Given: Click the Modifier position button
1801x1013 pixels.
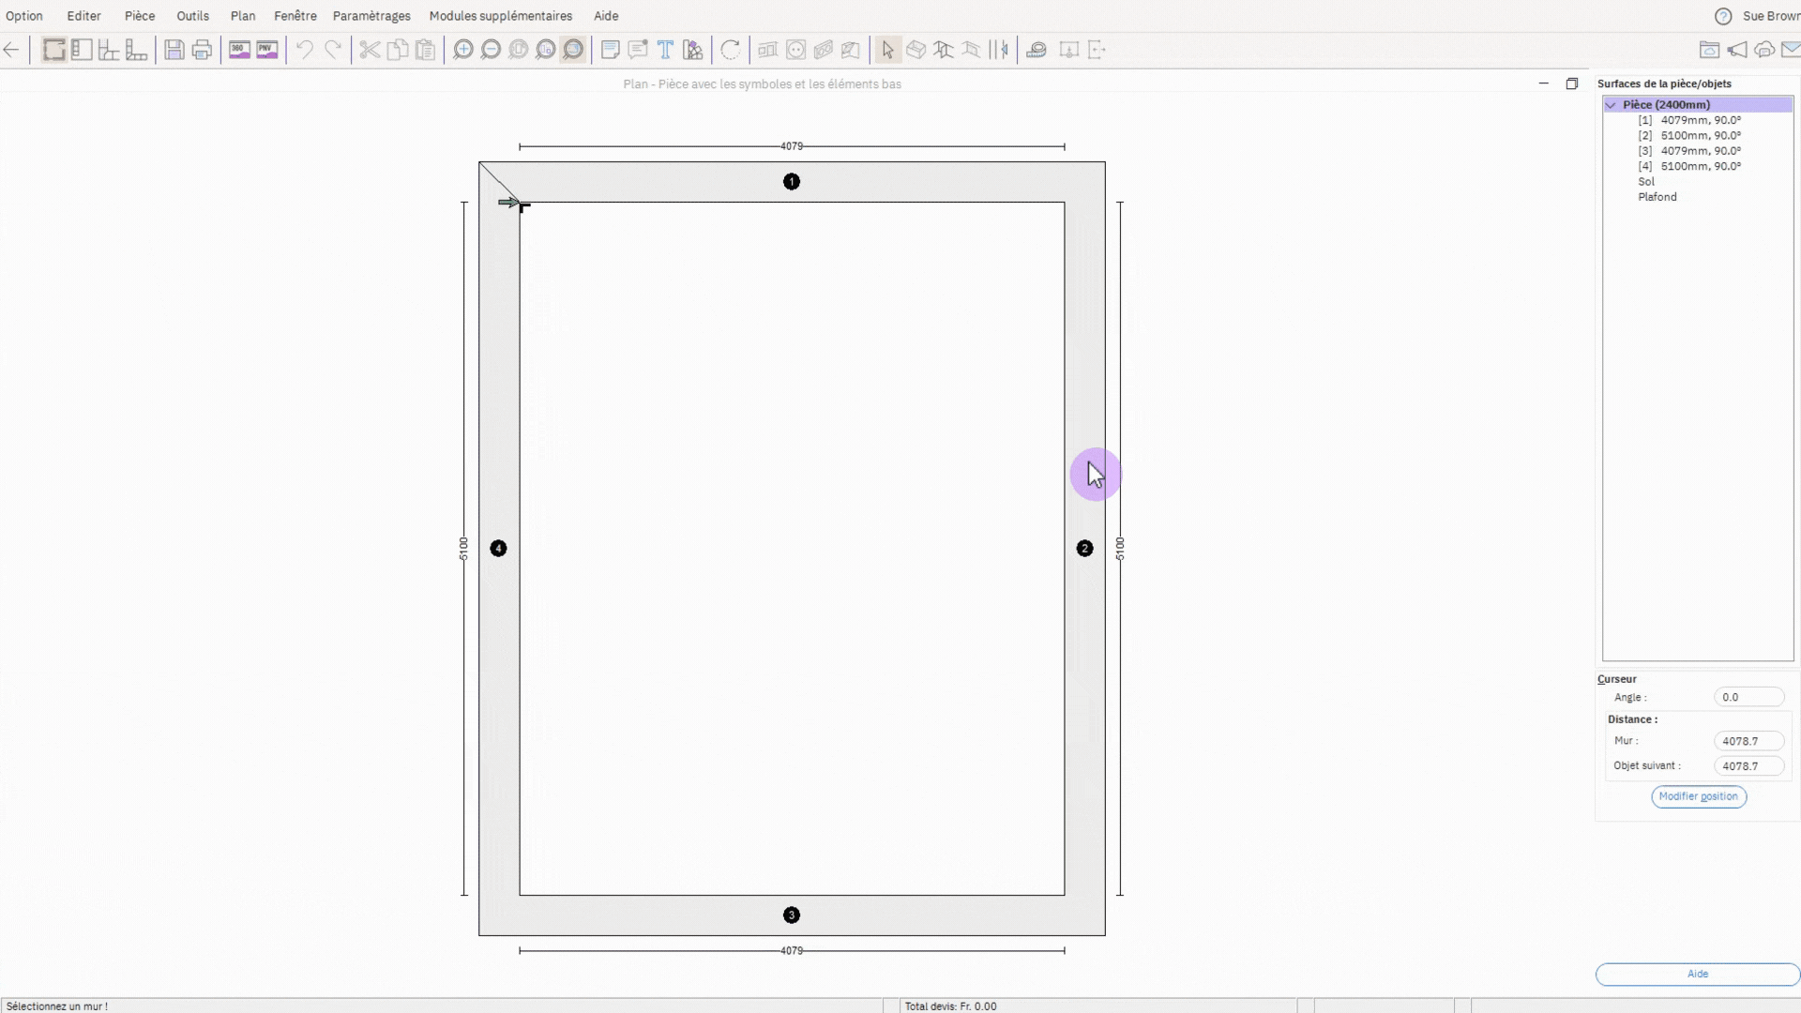Looking at the screenshot, I should click(1698, 796).
